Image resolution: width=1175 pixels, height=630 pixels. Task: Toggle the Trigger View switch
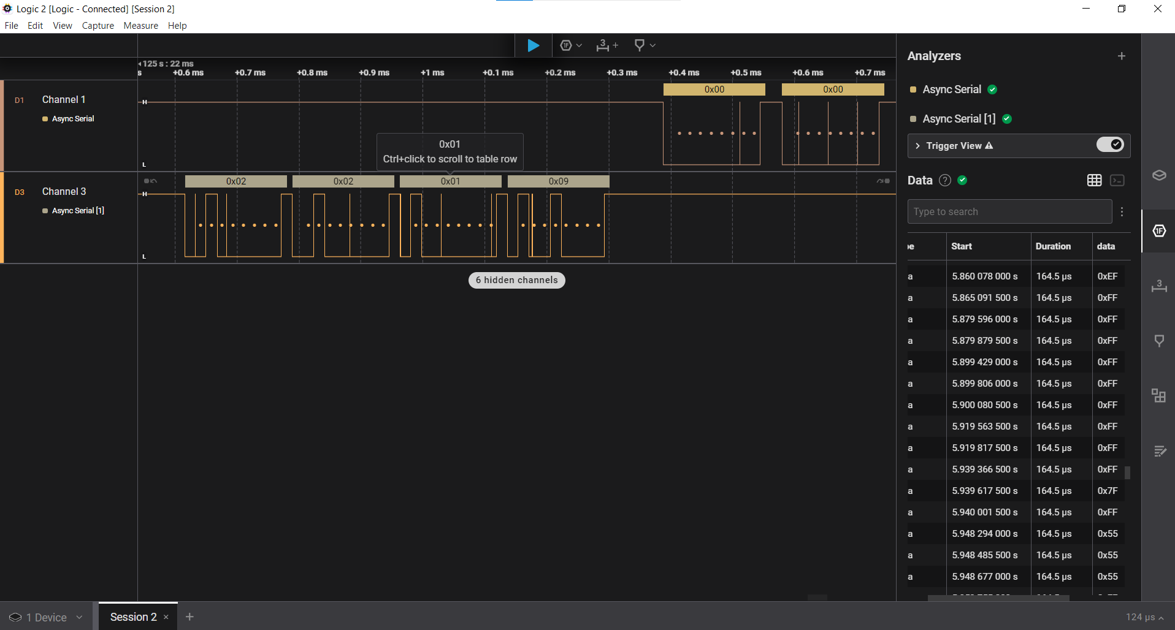(1110, 145)
